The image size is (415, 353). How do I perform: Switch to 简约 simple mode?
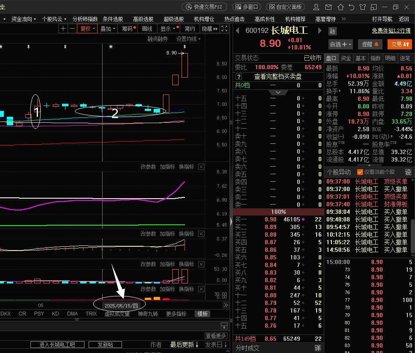pyautogui.click(x=190, y=29)
